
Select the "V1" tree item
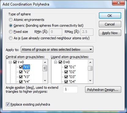[26, 67]
